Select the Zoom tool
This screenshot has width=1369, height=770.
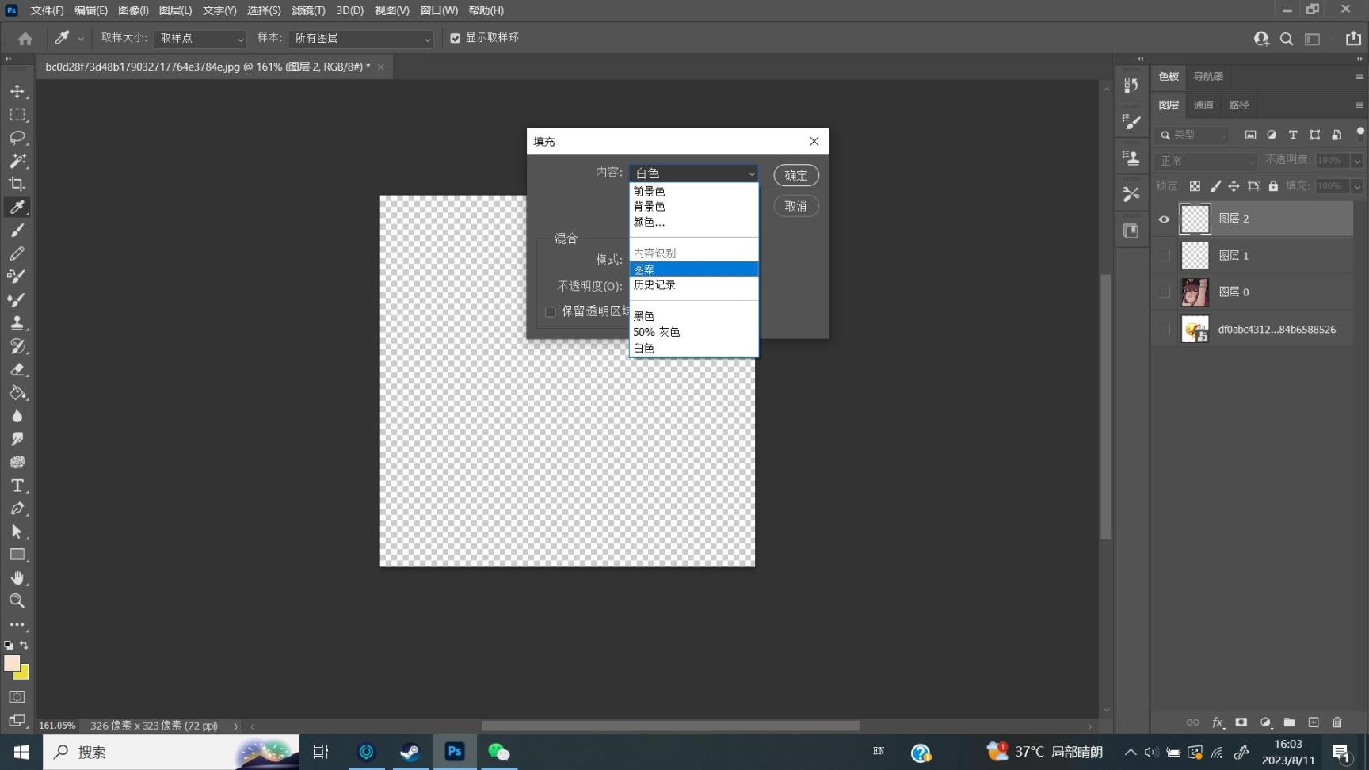tap(17, 601)
